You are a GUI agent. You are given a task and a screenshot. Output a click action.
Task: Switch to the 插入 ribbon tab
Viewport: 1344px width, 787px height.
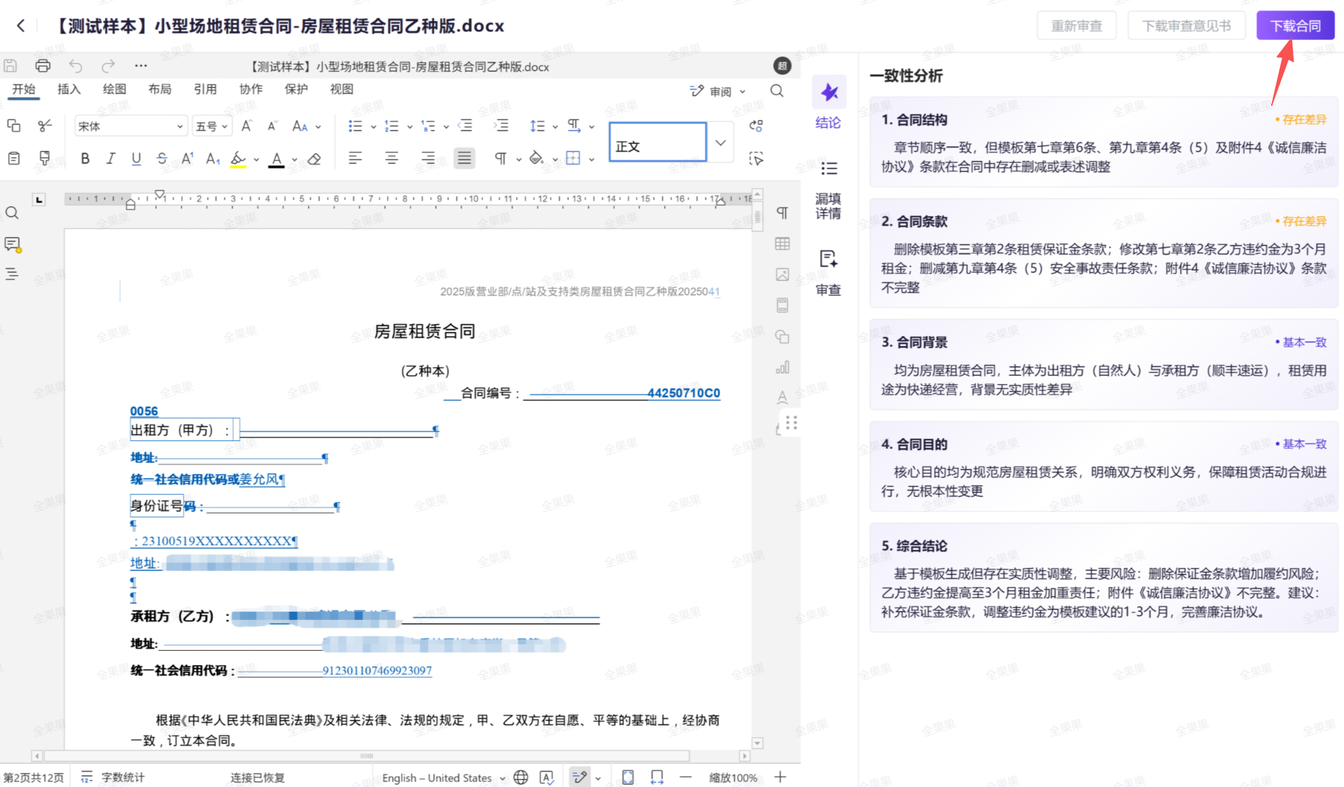[x=69, y=89]
